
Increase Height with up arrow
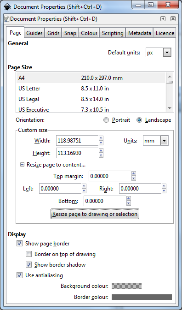101,150
